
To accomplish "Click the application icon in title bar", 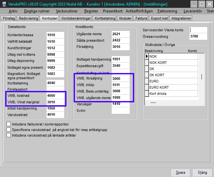I will tap(4, 4).
